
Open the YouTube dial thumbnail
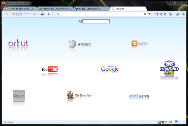point(49,71)
